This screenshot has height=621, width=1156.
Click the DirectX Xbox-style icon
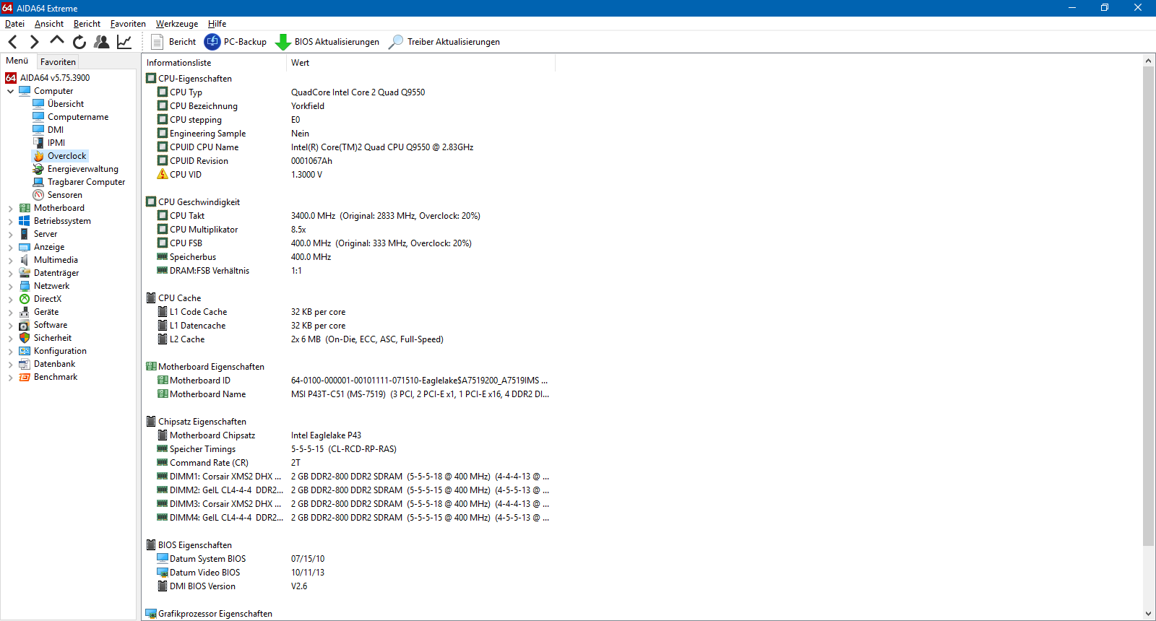coord(25,299)
